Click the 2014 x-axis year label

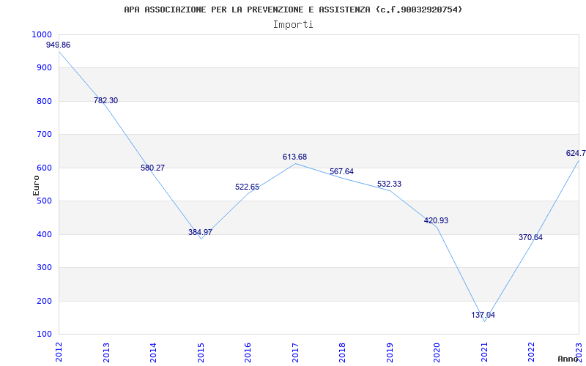pos(153,351)
